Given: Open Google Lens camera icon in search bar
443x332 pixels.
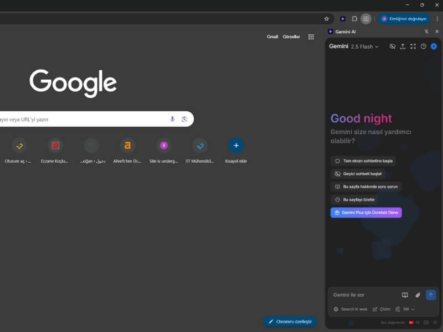Looking at the screenshot, I should click(x=185, y=119).
